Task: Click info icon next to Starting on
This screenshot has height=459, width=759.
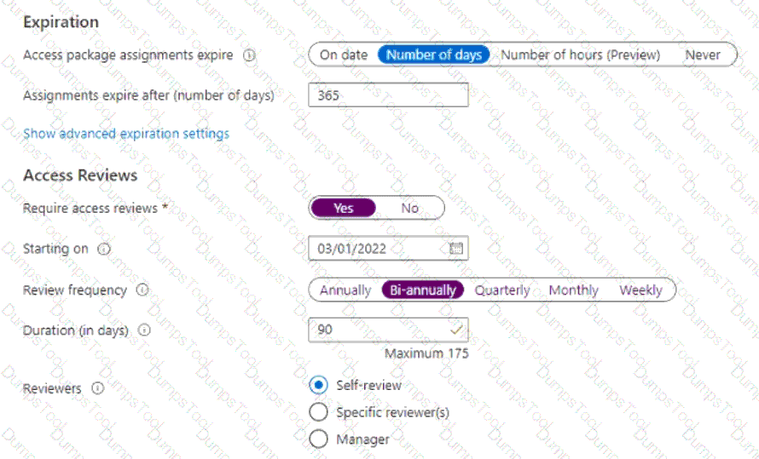Action: pos(104,250)
